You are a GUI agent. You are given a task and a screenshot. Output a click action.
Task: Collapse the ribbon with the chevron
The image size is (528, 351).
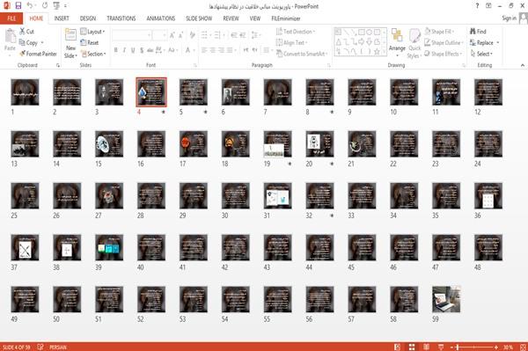pyautogui.click(x=522, y=65)
